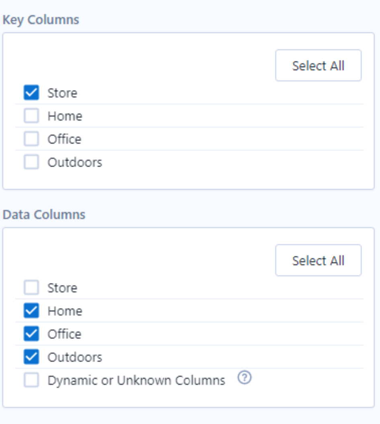Click the Office label text in Data Columns

coord(64,334)
